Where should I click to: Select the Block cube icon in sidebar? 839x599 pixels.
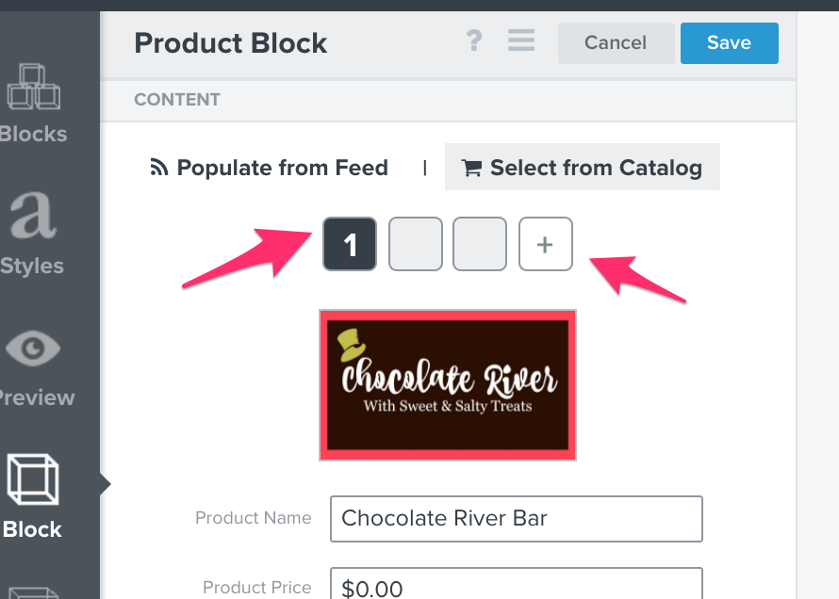pyautogui.click(x=33, y=479)
